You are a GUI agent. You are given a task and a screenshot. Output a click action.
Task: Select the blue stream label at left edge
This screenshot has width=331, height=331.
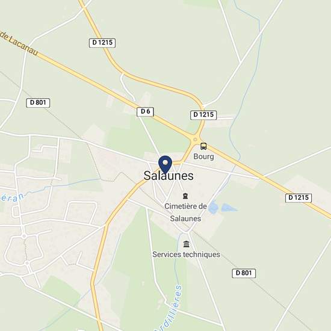click(x=12, y=198)
